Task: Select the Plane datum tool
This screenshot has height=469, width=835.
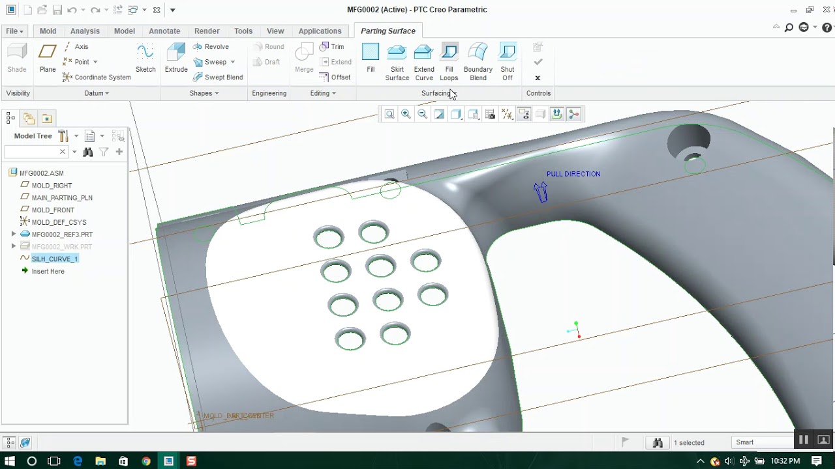Action: tap(48, 58)
